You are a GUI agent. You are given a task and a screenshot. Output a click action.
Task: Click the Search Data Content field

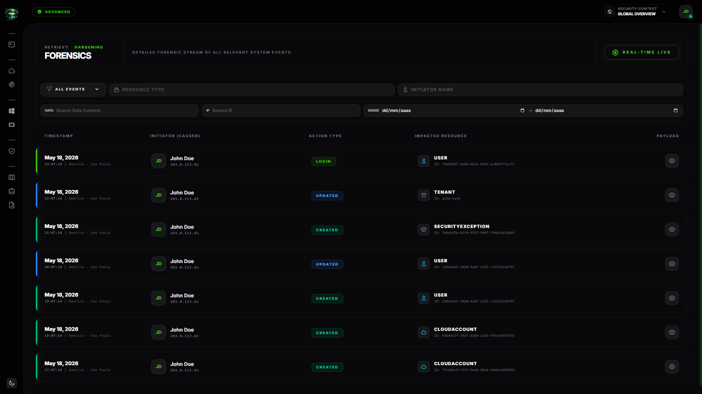[120, 111]
